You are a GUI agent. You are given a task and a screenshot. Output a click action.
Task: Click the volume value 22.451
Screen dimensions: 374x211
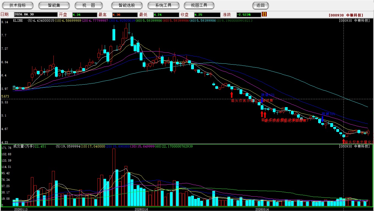point(41,146)
